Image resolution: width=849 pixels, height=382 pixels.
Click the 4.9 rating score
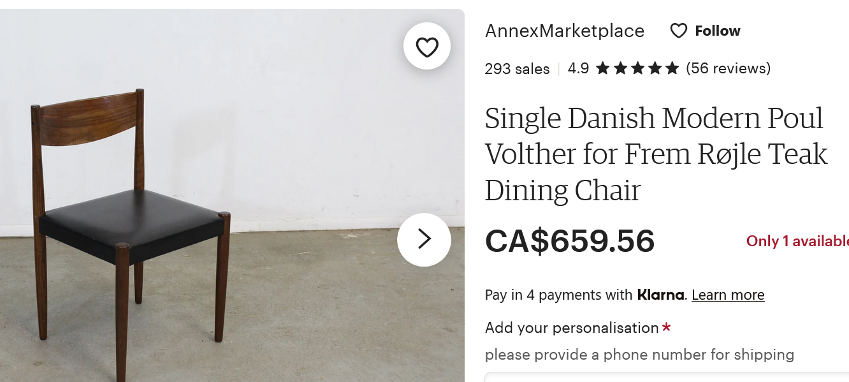tap(578, 68)
